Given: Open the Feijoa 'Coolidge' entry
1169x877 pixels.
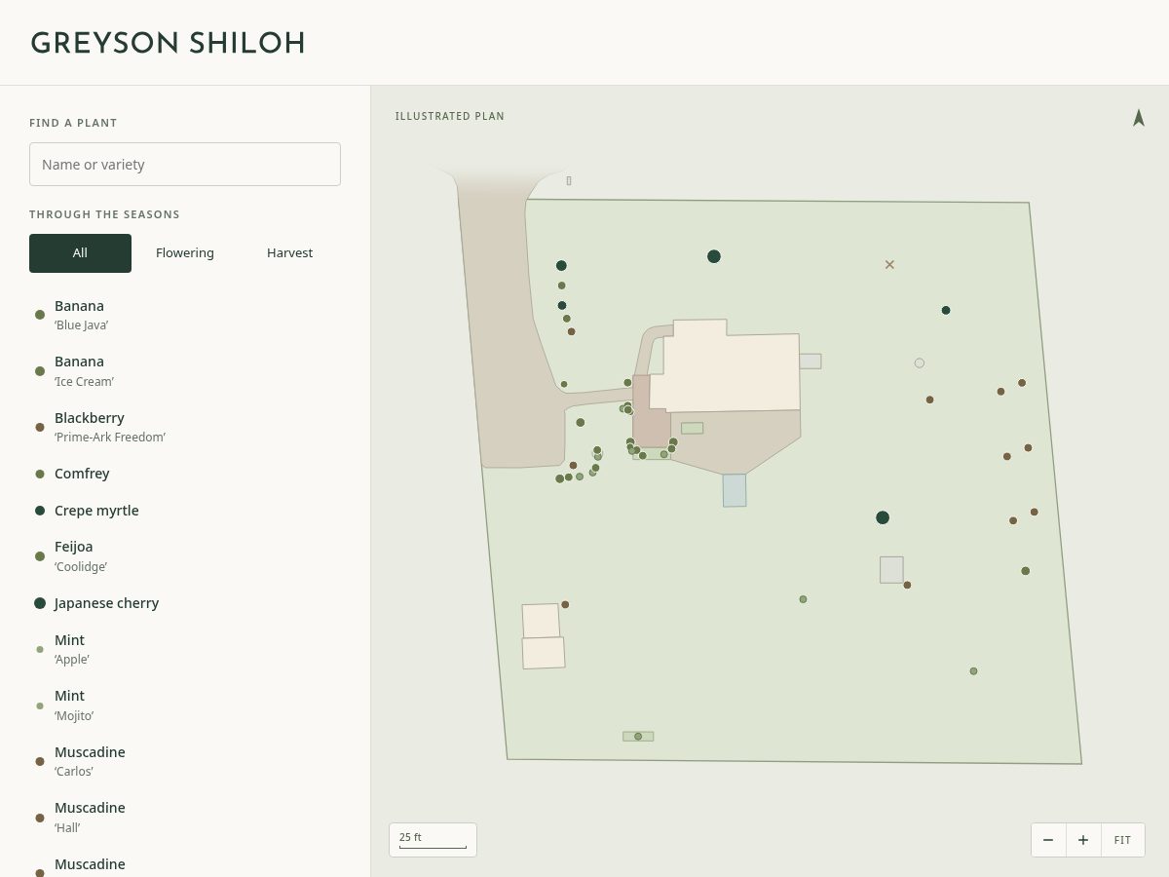Looking at the screenshot, I should (185, 556).
